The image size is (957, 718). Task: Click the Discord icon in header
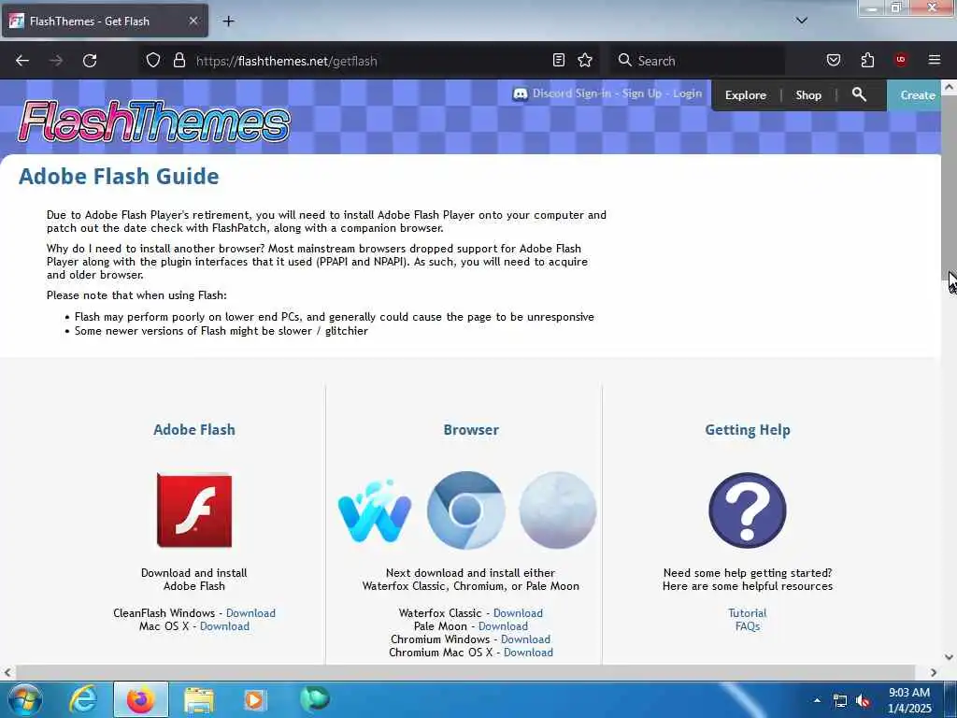point(520,94)
